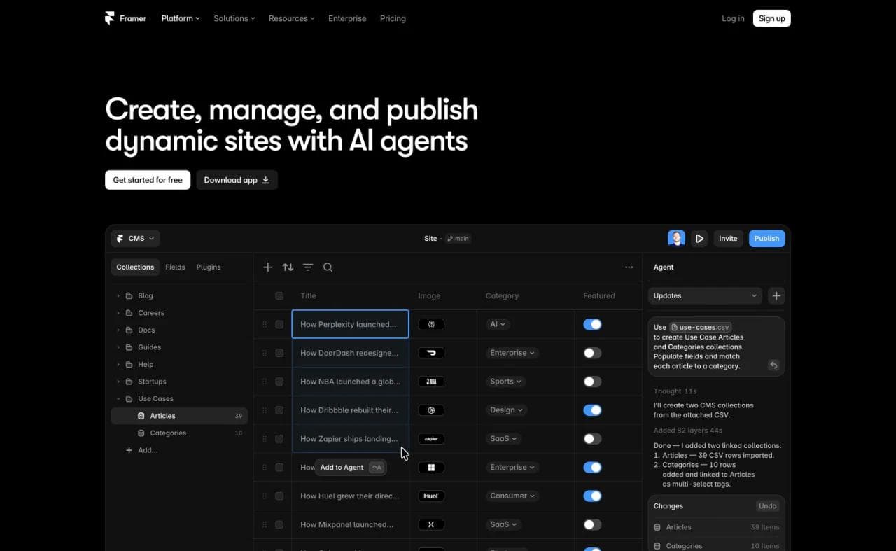Open the Sports category dropdown

[x=506, y=382]
